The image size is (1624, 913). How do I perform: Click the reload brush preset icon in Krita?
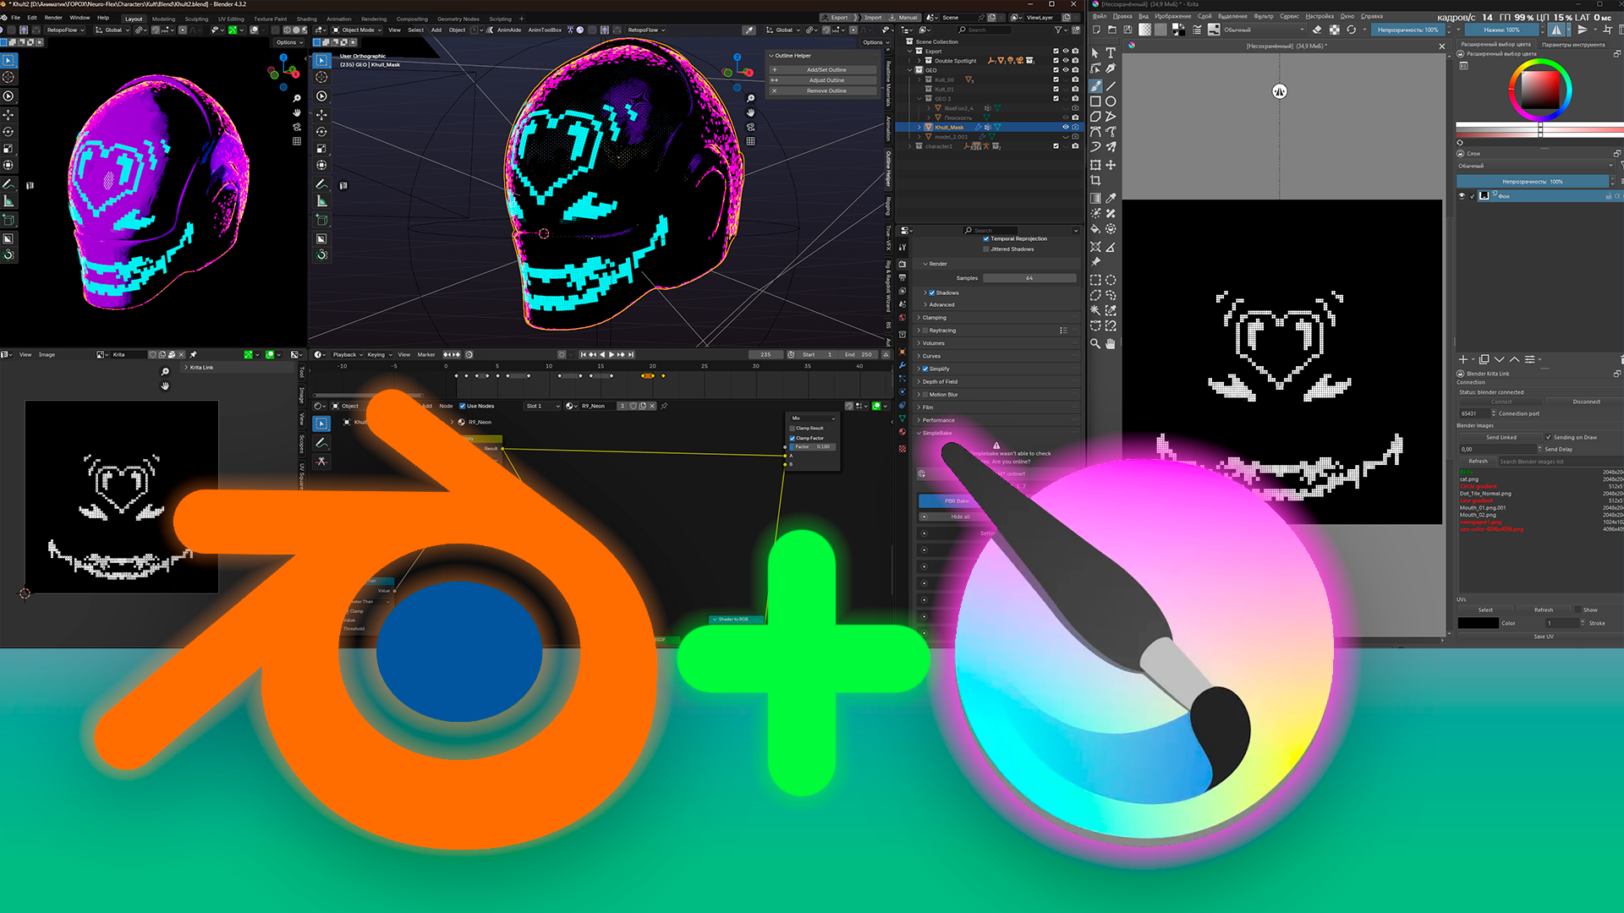[1352, 30]
